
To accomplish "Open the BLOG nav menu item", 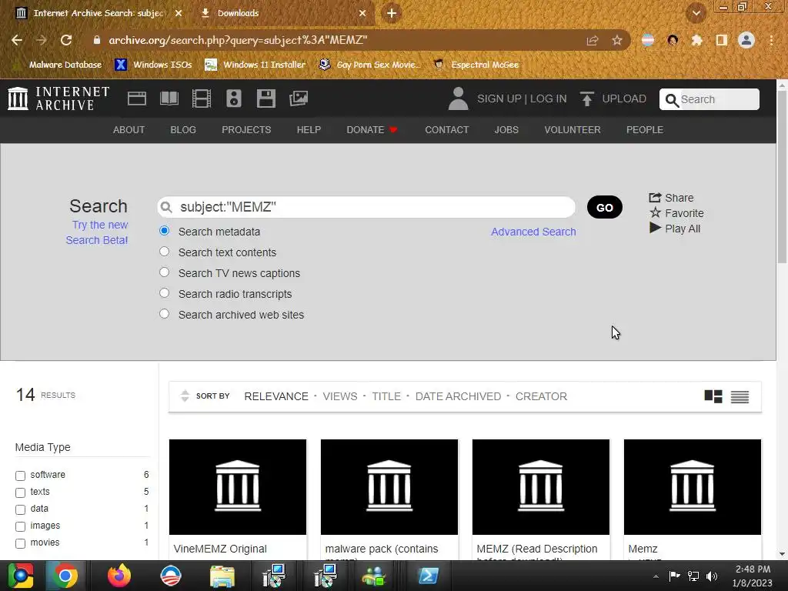I will [x=183, y=129].
